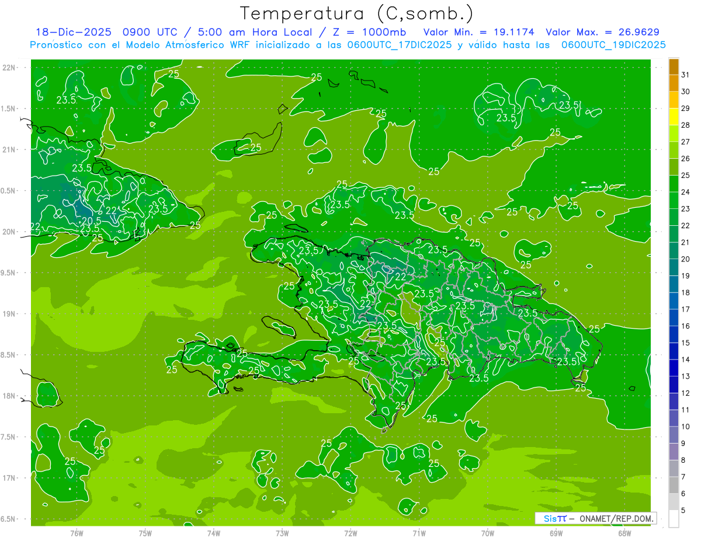The height and width of the screenshot is (541, 701).
Task: Click the 70W longitude axis label
Action: tap(488, 533)
